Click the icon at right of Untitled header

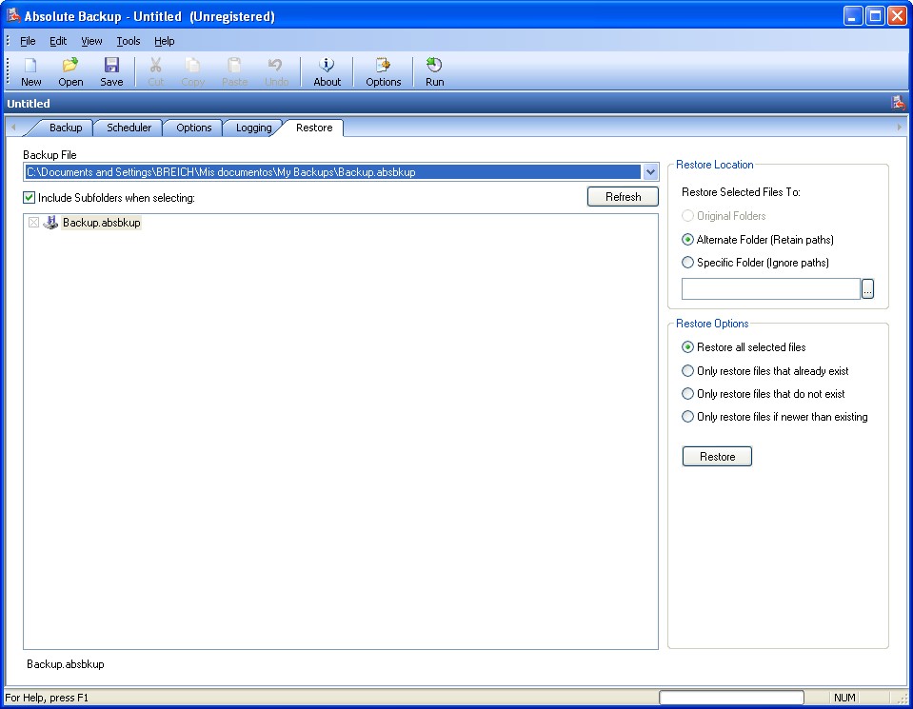898,103
